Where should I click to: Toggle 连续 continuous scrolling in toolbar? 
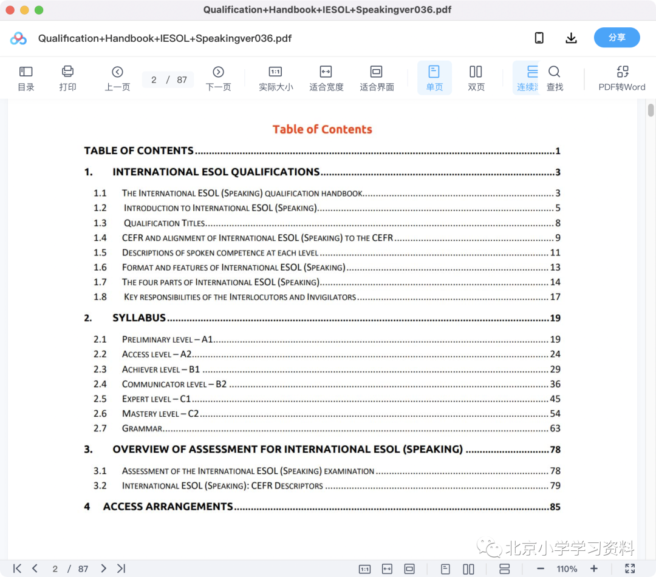526,78
